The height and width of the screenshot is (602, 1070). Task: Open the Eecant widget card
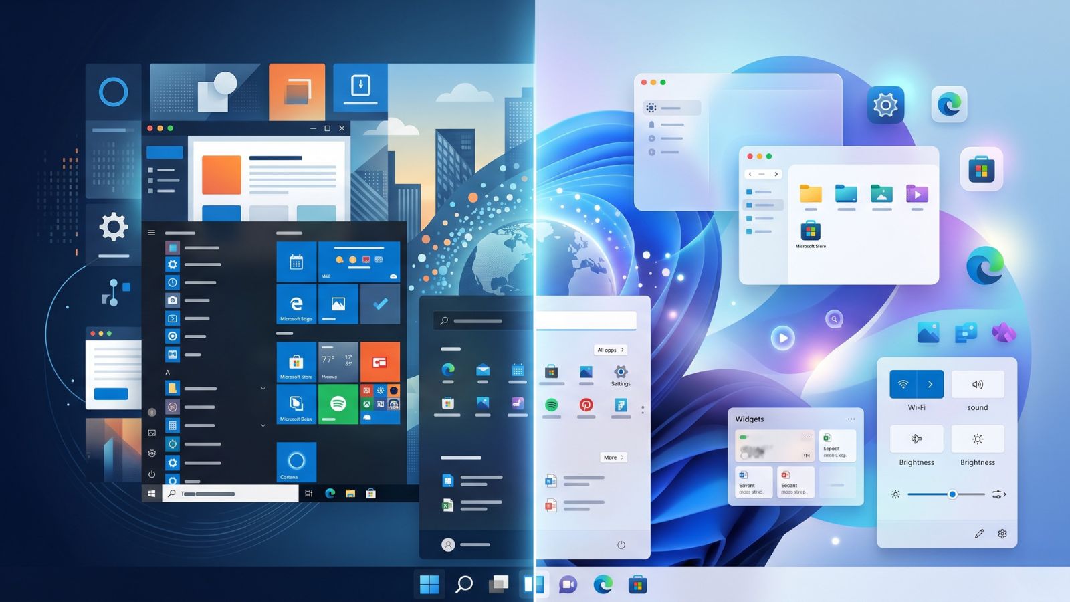point(795,482)
